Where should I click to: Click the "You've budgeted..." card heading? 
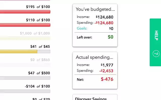pos(95,9)
